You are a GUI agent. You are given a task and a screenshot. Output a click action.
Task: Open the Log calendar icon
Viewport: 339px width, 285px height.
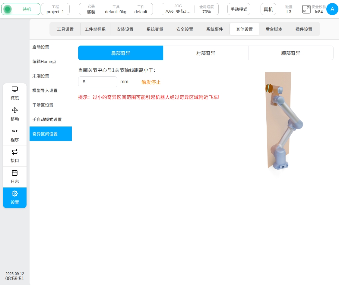click(x=15, y=173)
